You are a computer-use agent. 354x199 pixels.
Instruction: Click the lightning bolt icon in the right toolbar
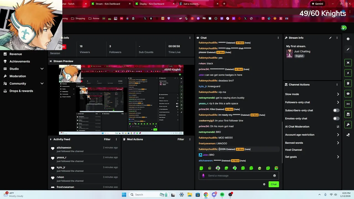tap(348, 73)
